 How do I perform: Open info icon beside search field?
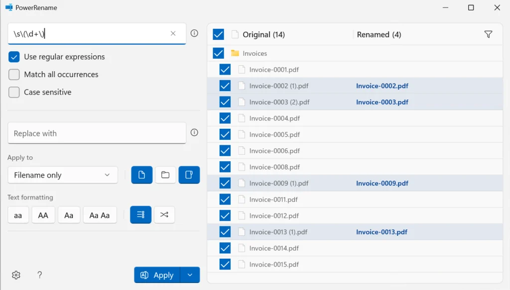tap(194, 33)
